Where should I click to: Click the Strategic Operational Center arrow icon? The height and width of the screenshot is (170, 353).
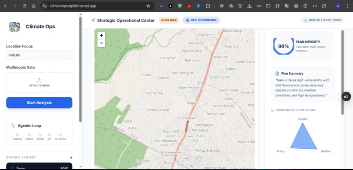pos(93,20)
